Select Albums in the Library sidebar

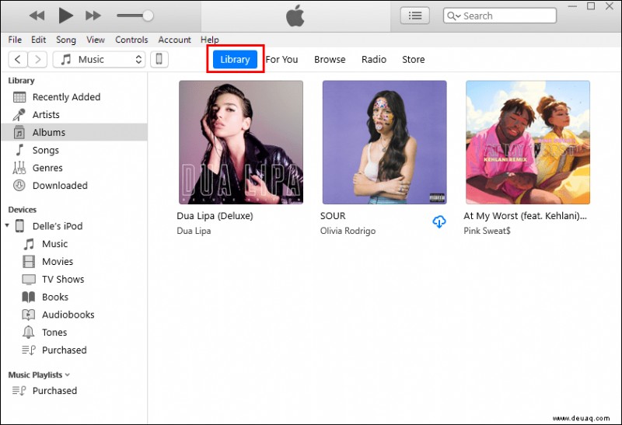point(74,132)
